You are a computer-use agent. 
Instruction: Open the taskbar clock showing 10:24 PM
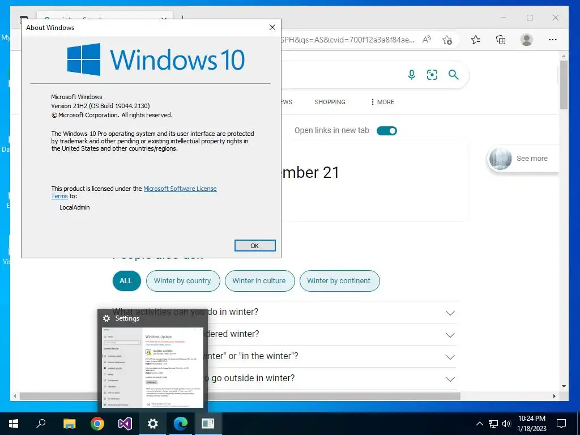coord(531,424)
